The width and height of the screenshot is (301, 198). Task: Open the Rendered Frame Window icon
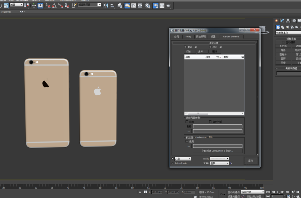click(x=162, y=6)
